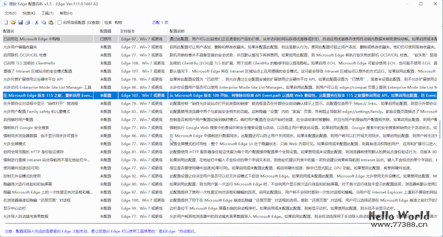Click the 检索 search field label
443x237 pixels.
pyautogui.click(x=108, y=23)
